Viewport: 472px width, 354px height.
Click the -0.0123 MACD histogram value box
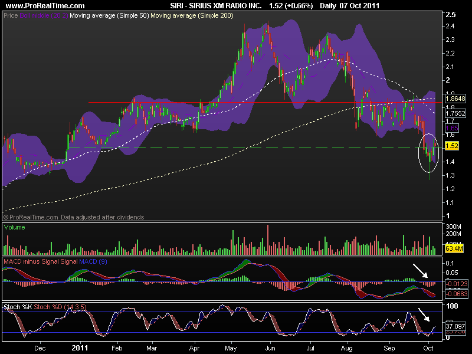(x=456, y=284)
